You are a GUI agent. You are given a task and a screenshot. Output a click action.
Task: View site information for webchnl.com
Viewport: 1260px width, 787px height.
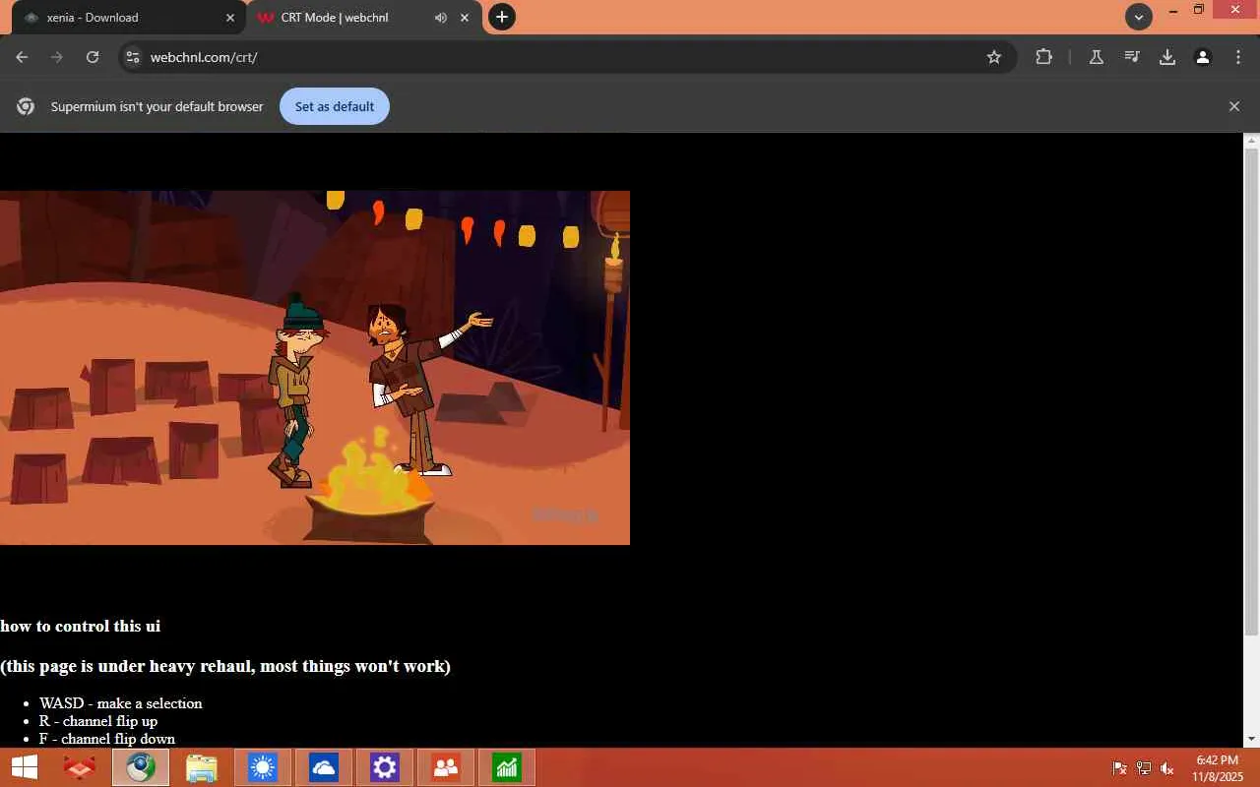(133, 57)
